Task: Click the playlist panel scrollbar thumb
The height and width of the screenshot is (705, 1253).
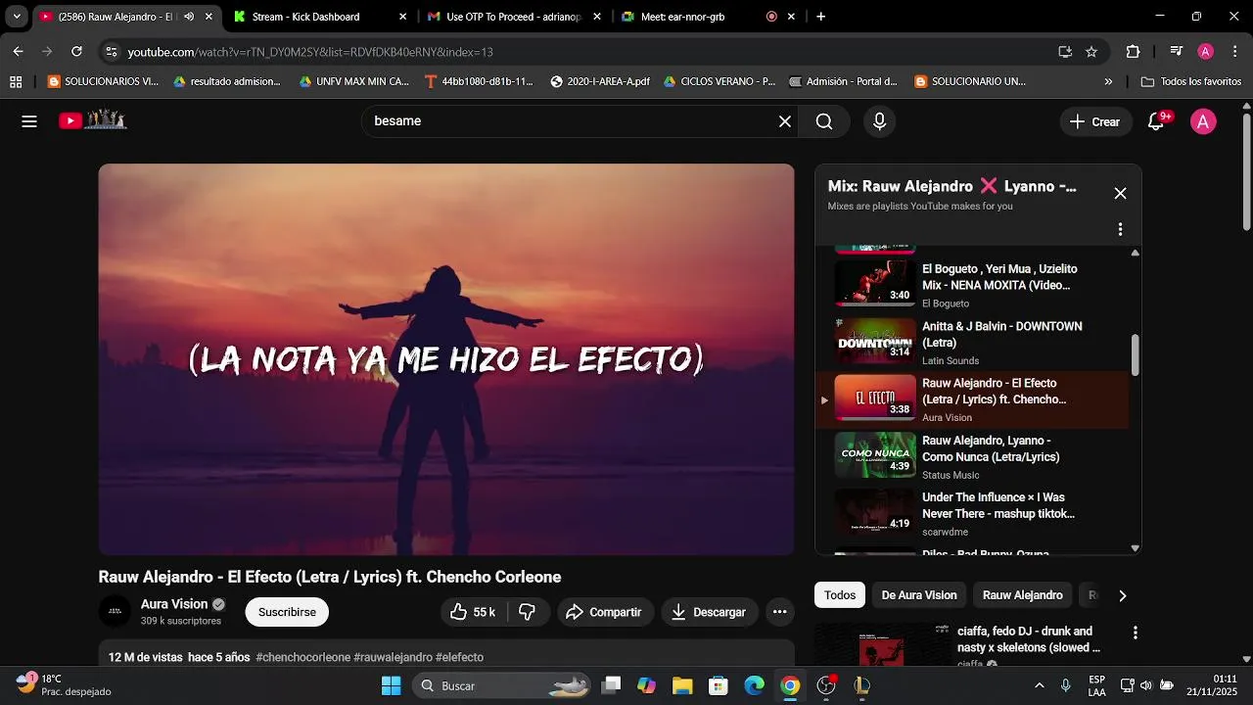Action: (x=1135, y=354)
